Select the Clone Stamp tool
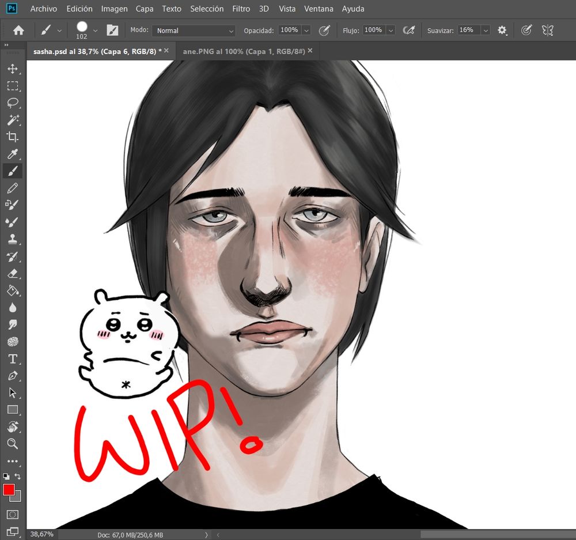This screenshot has height=540, width=576. click(13, 239)
